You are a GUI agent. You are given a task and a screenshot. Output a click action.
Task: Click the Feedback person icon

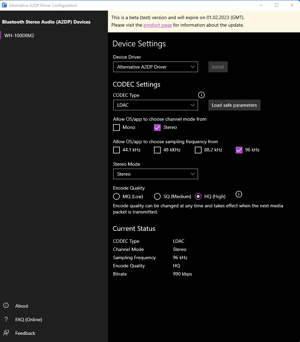tap(6, 333)
